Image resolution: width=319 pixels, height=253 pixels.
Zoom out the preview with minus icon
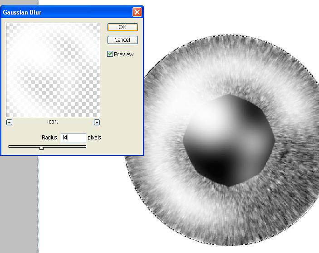(x=10, y=122)
